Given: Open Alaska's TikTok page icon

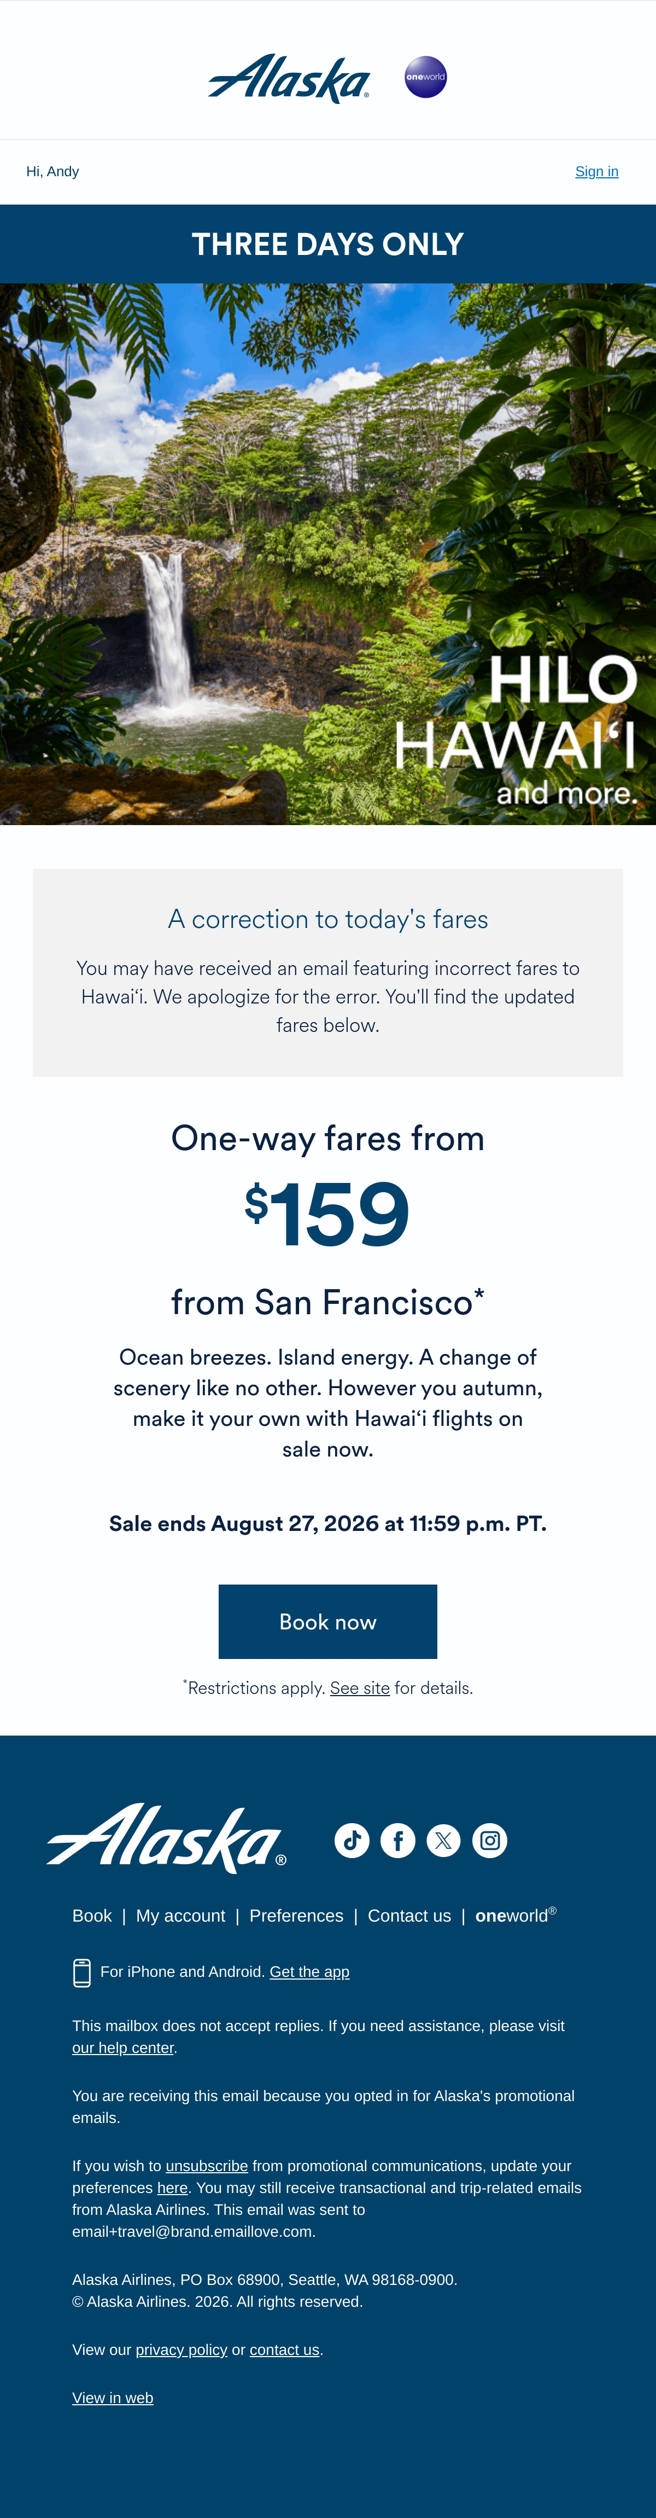Looking at the screenshot, I should (353, 1841).
